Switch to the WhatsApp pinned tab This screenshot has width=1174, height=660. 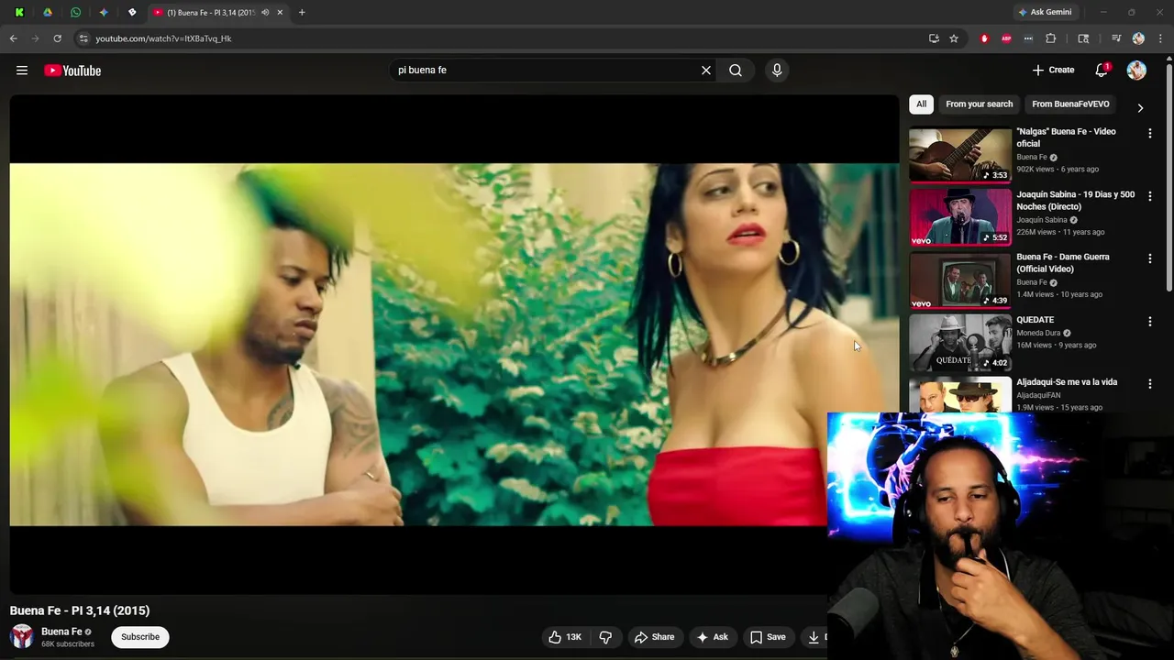tap(75, 12)
